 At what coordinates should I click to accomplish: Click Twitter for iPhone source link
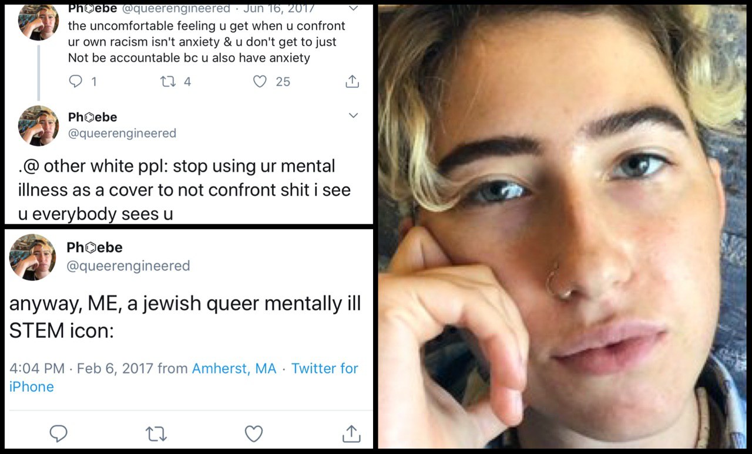(x=183, y=378)
